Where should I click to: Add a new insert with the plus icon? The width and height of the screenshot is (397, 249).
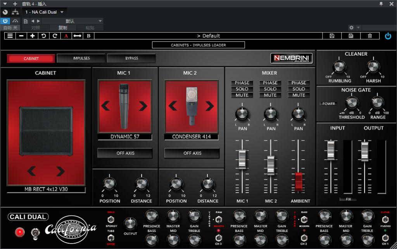[x=15, y=4]
